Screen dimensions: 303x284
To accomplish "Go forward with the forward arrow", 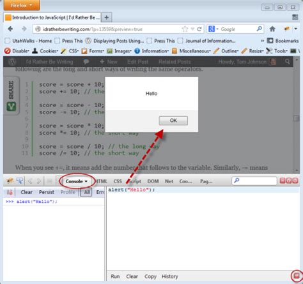I will point(24,29).
